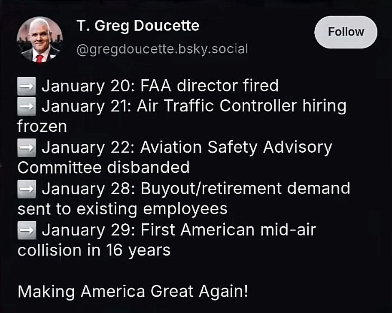Click the "Making America Great Again!" line
Screen dimensions: 392x313
click(x=133, y=291)
